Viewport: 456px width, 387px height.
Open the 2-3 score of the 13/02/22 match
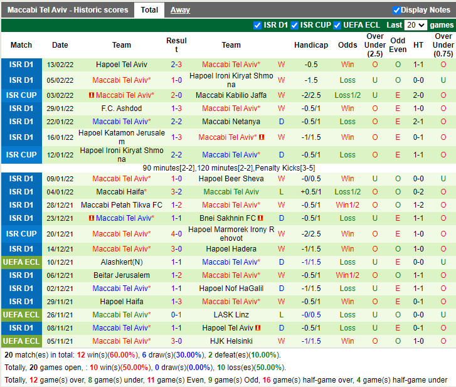[176, 65]
